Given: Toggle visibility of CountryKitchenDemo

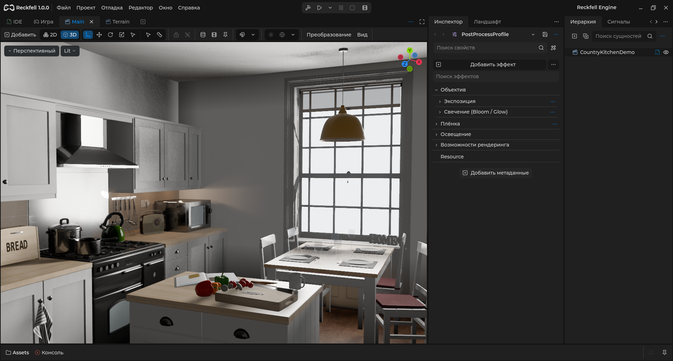Looking at the screenshot, I should coord(666,52).
